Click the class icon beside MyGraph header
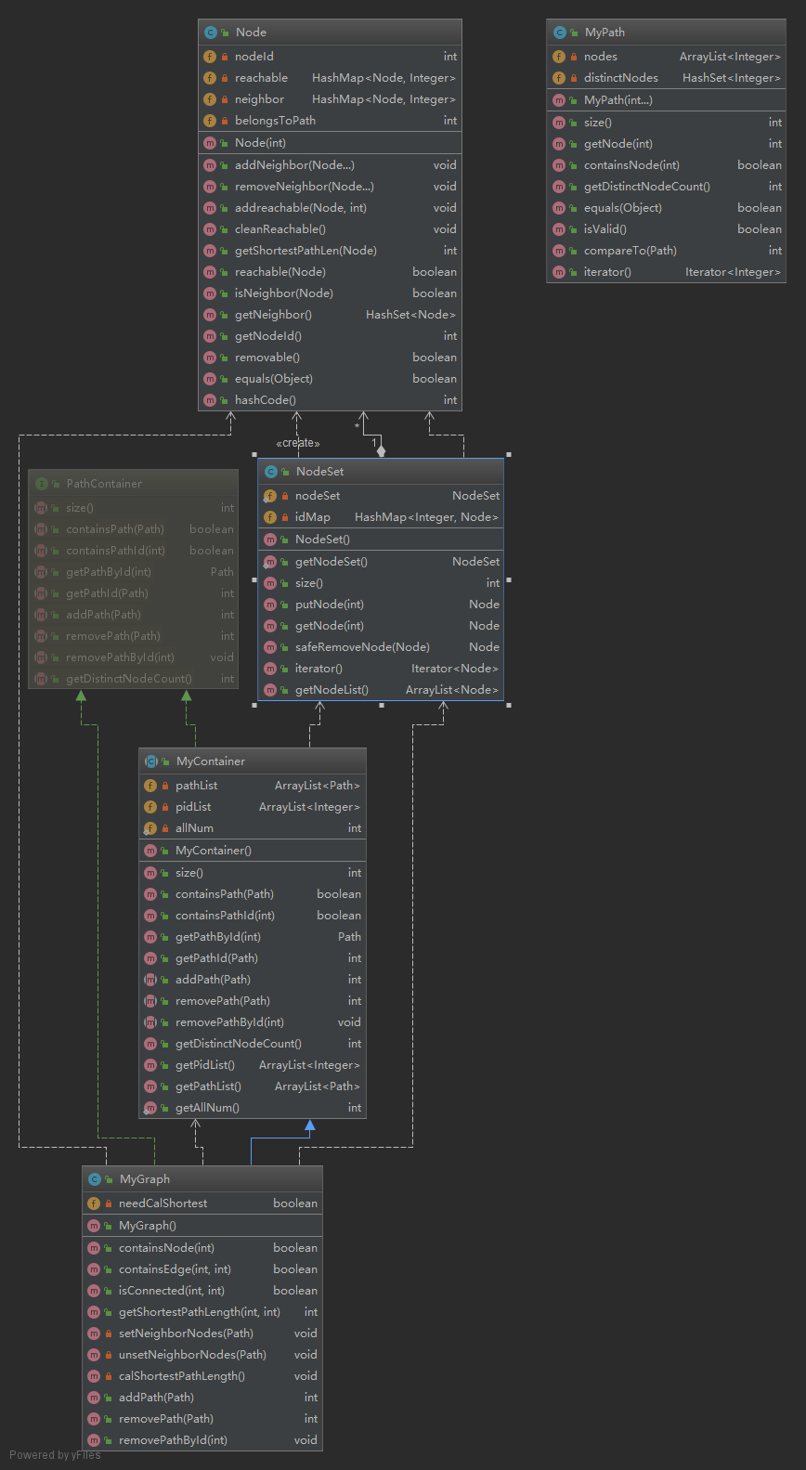This screenshot has width=806, height=1470. [x=94, y=1179]
